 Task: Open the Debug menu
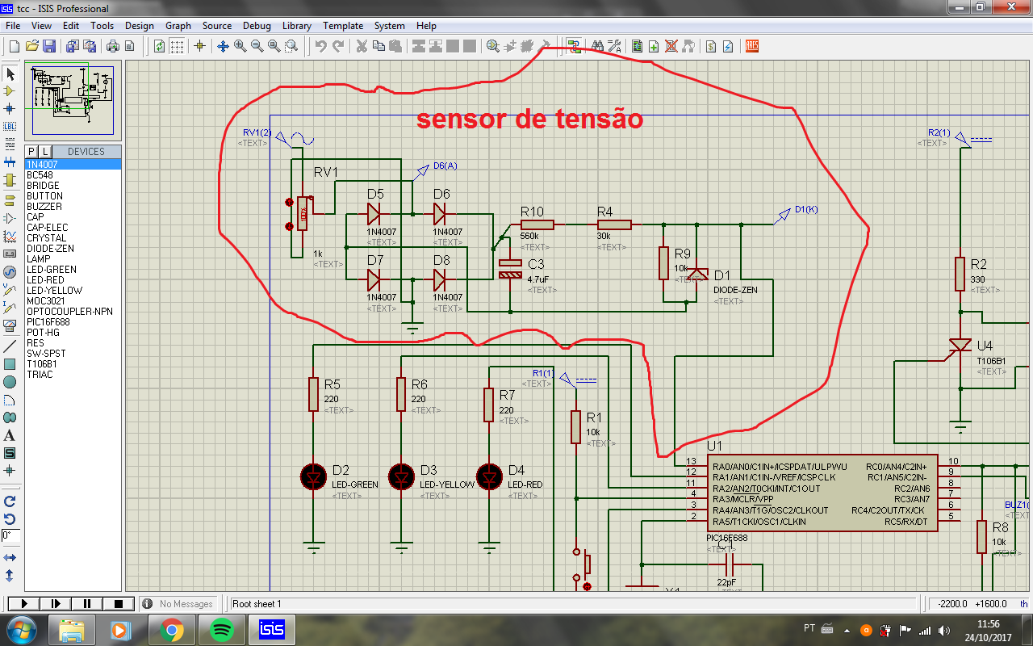(x=257, y=26)
